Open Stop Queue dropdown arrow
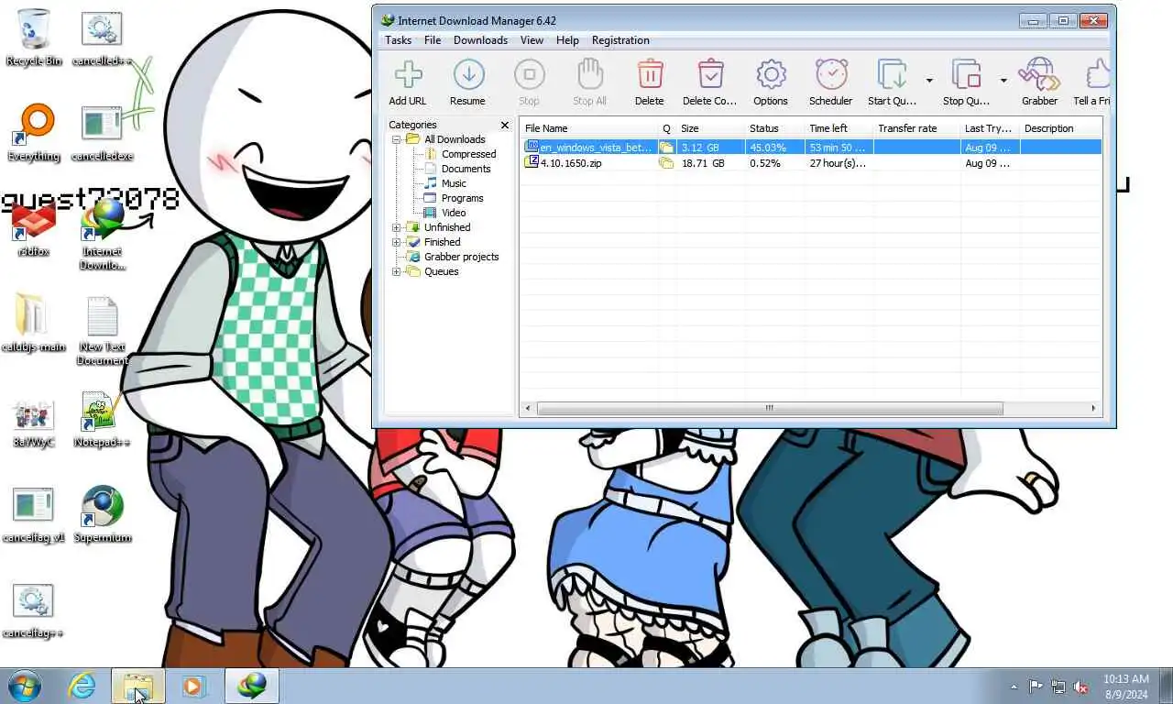This screenshot has height=704, width=1173. coord(1003,81)
